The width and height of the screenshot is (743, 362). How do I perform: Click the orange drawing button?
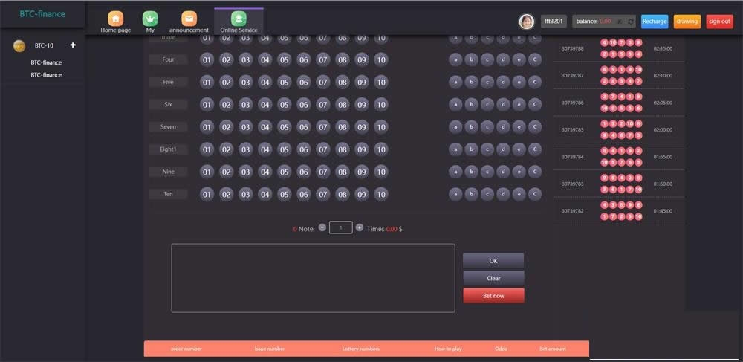(x=687, y=22)
